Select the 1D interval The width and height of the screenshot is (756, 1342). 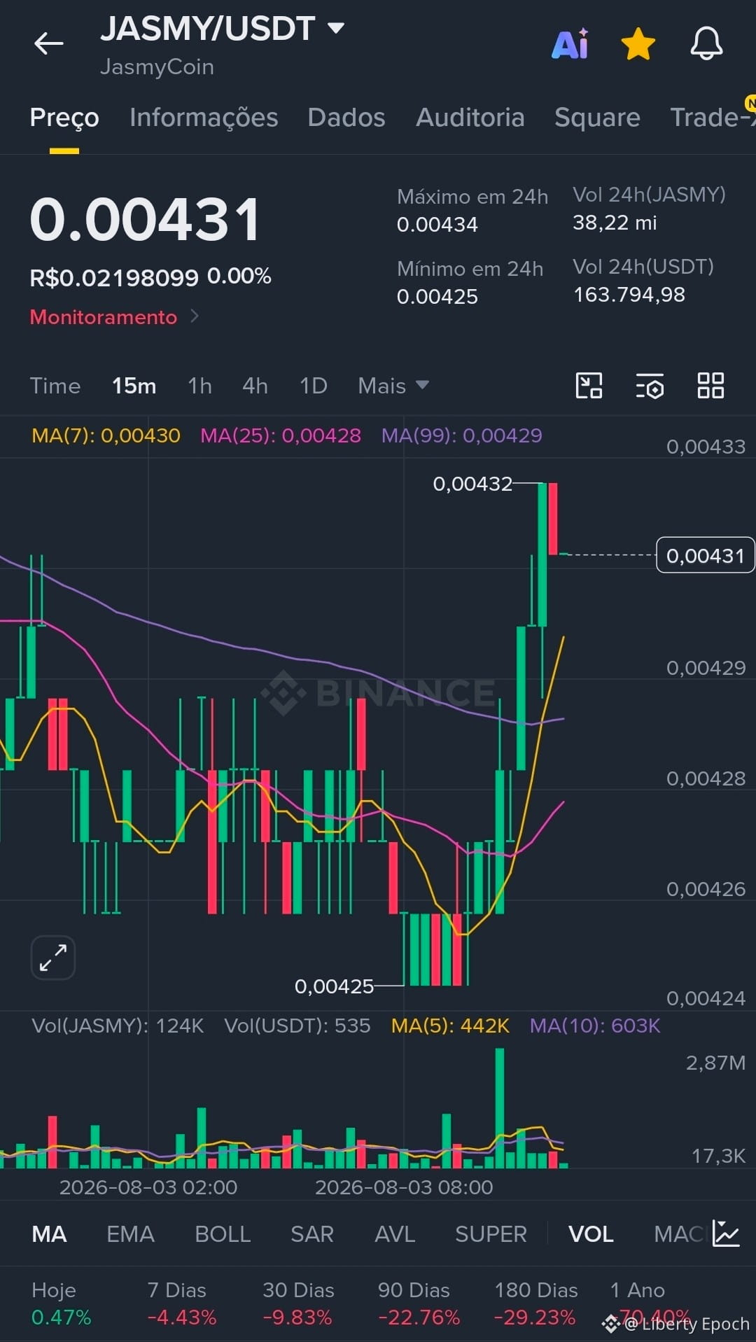tap(314, 386)
